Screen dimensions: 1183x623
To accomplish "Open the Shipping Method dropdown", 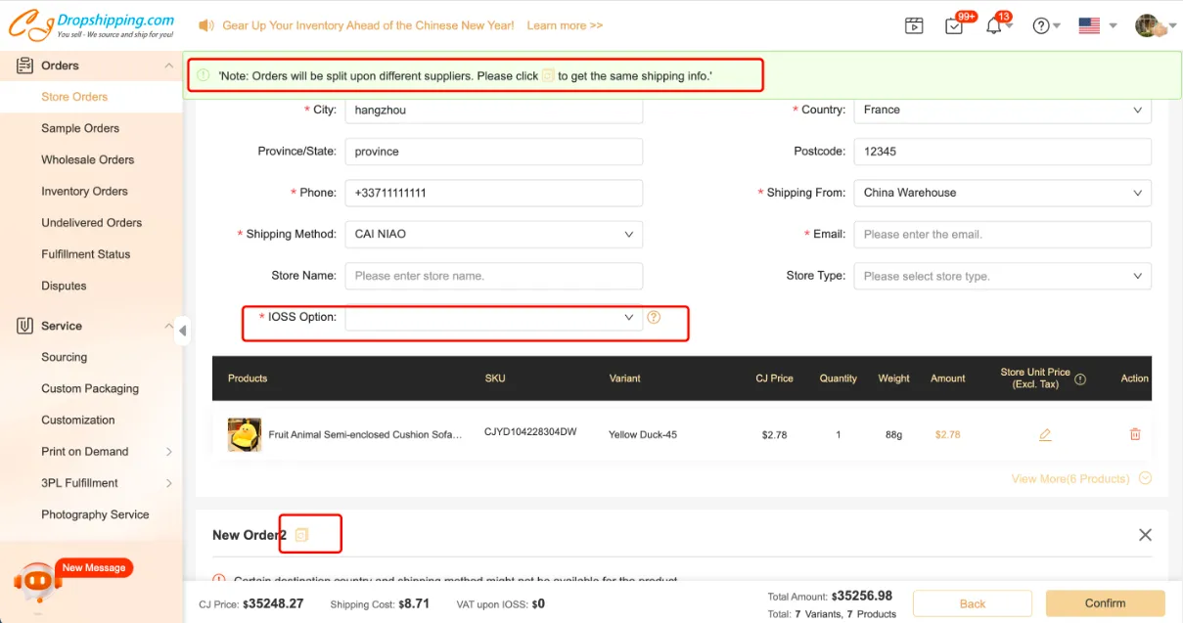I will pos(493,235).
